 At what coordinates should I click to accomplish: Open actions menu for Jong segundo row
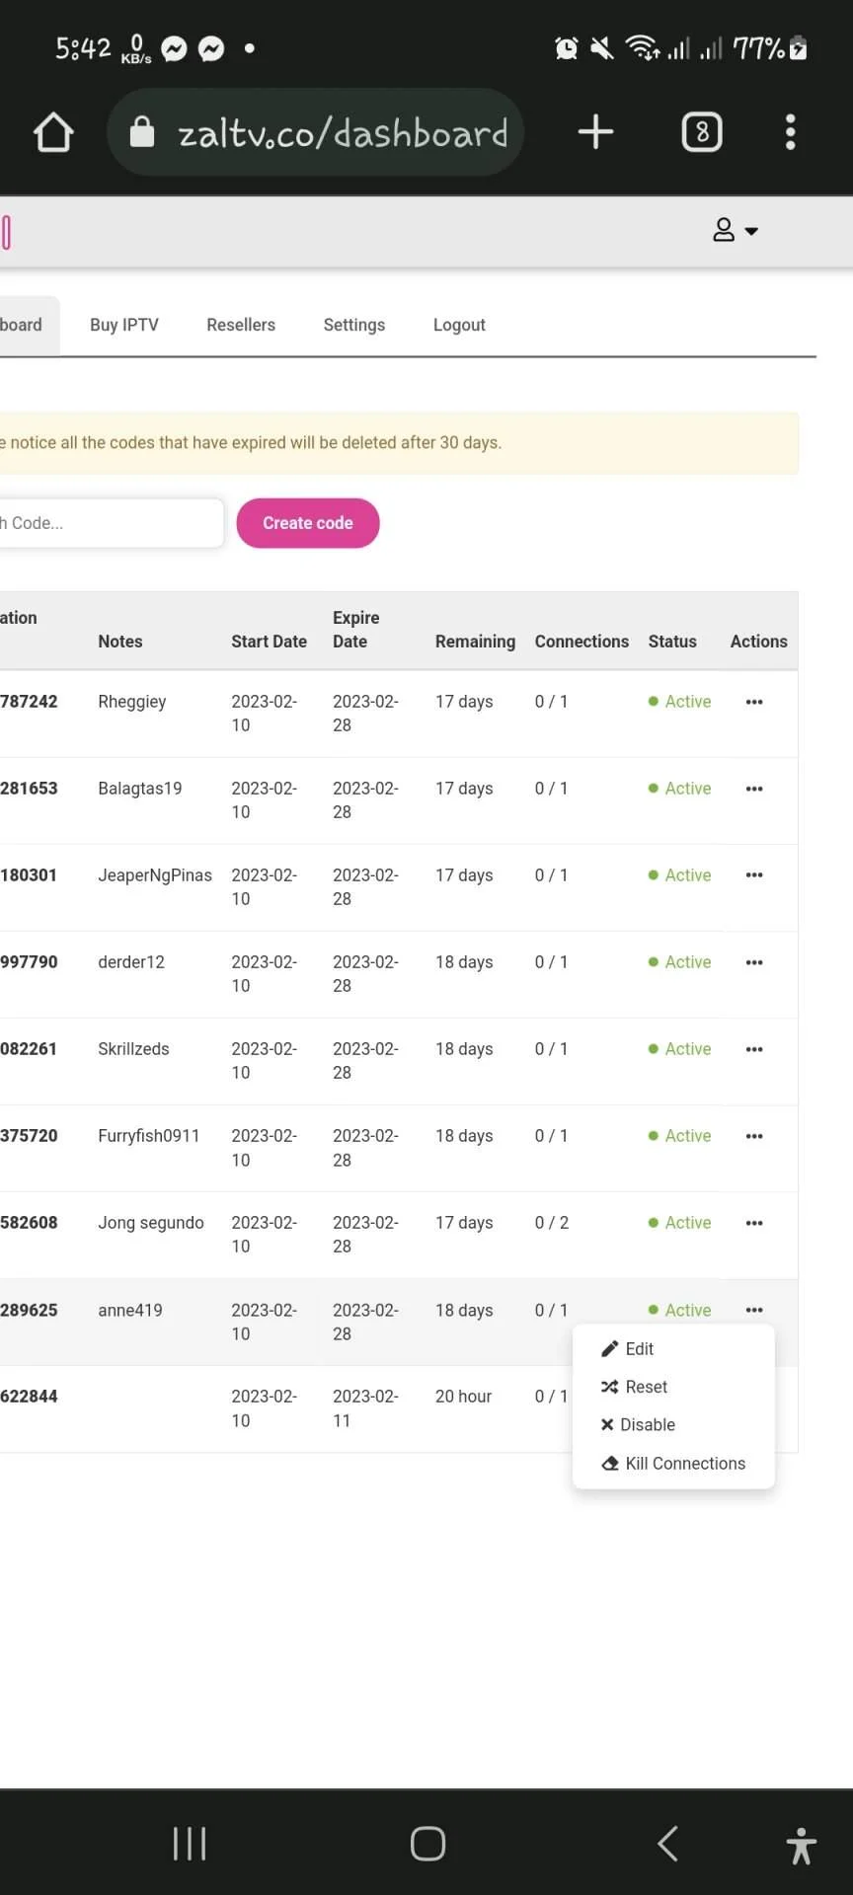754,1223
